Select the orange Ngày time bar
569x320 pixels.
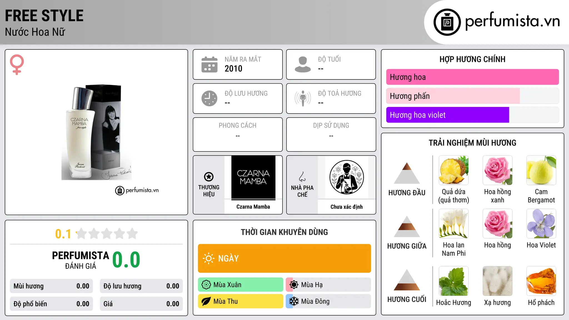point(284,258)
